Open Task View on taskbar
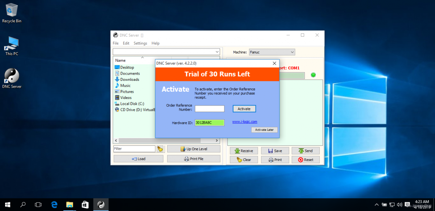Image resolution: width=435 pixels, height=211 pixels. pos(38,205)
